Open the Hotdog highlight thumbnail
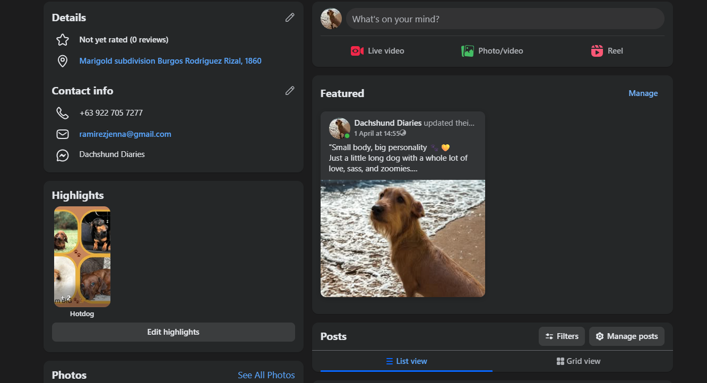Viewport: 707px width, 383px height. (x=82, y=257)
